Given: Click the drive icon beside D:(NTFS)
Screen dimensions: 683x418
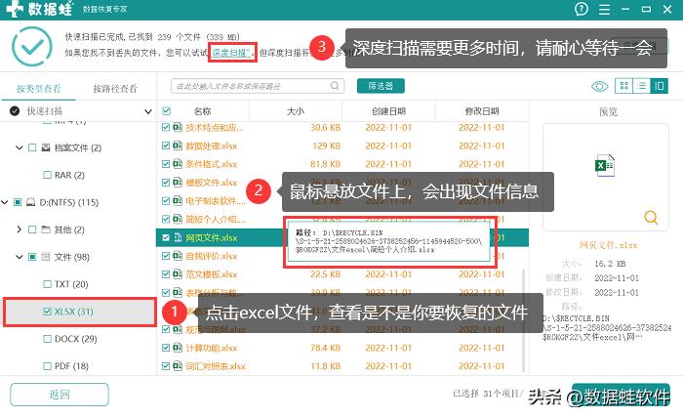Looking at the screenshot, I should [x=30, y=202].
